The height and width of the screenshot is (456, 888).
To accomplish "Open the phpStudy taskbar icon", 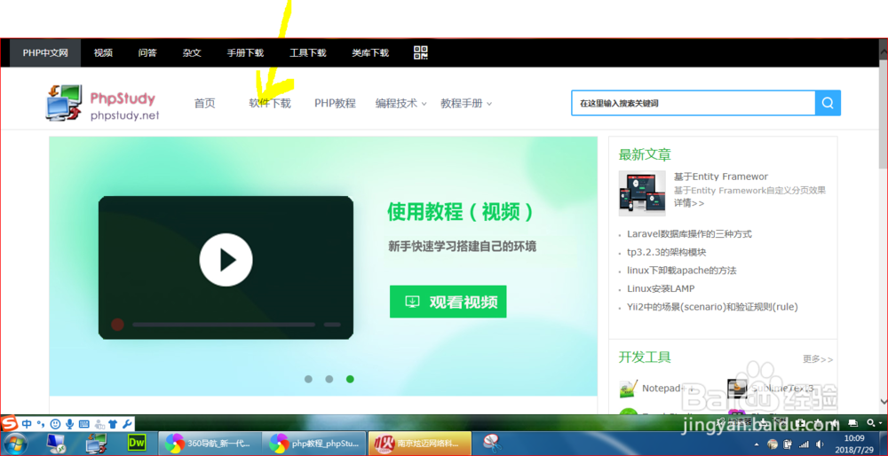I will pyautogui.click(x=96, y=444).
